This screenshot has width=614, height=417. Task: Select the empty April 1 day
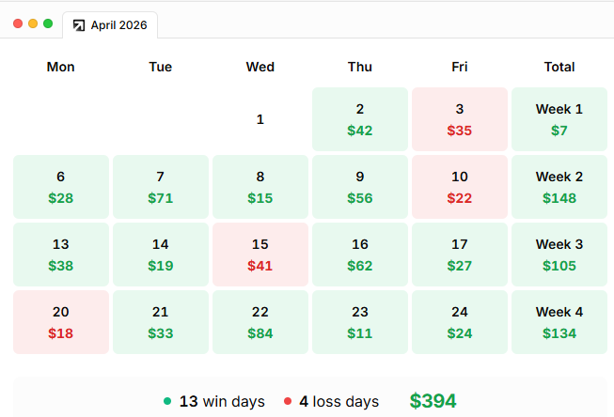click(260, 119)
